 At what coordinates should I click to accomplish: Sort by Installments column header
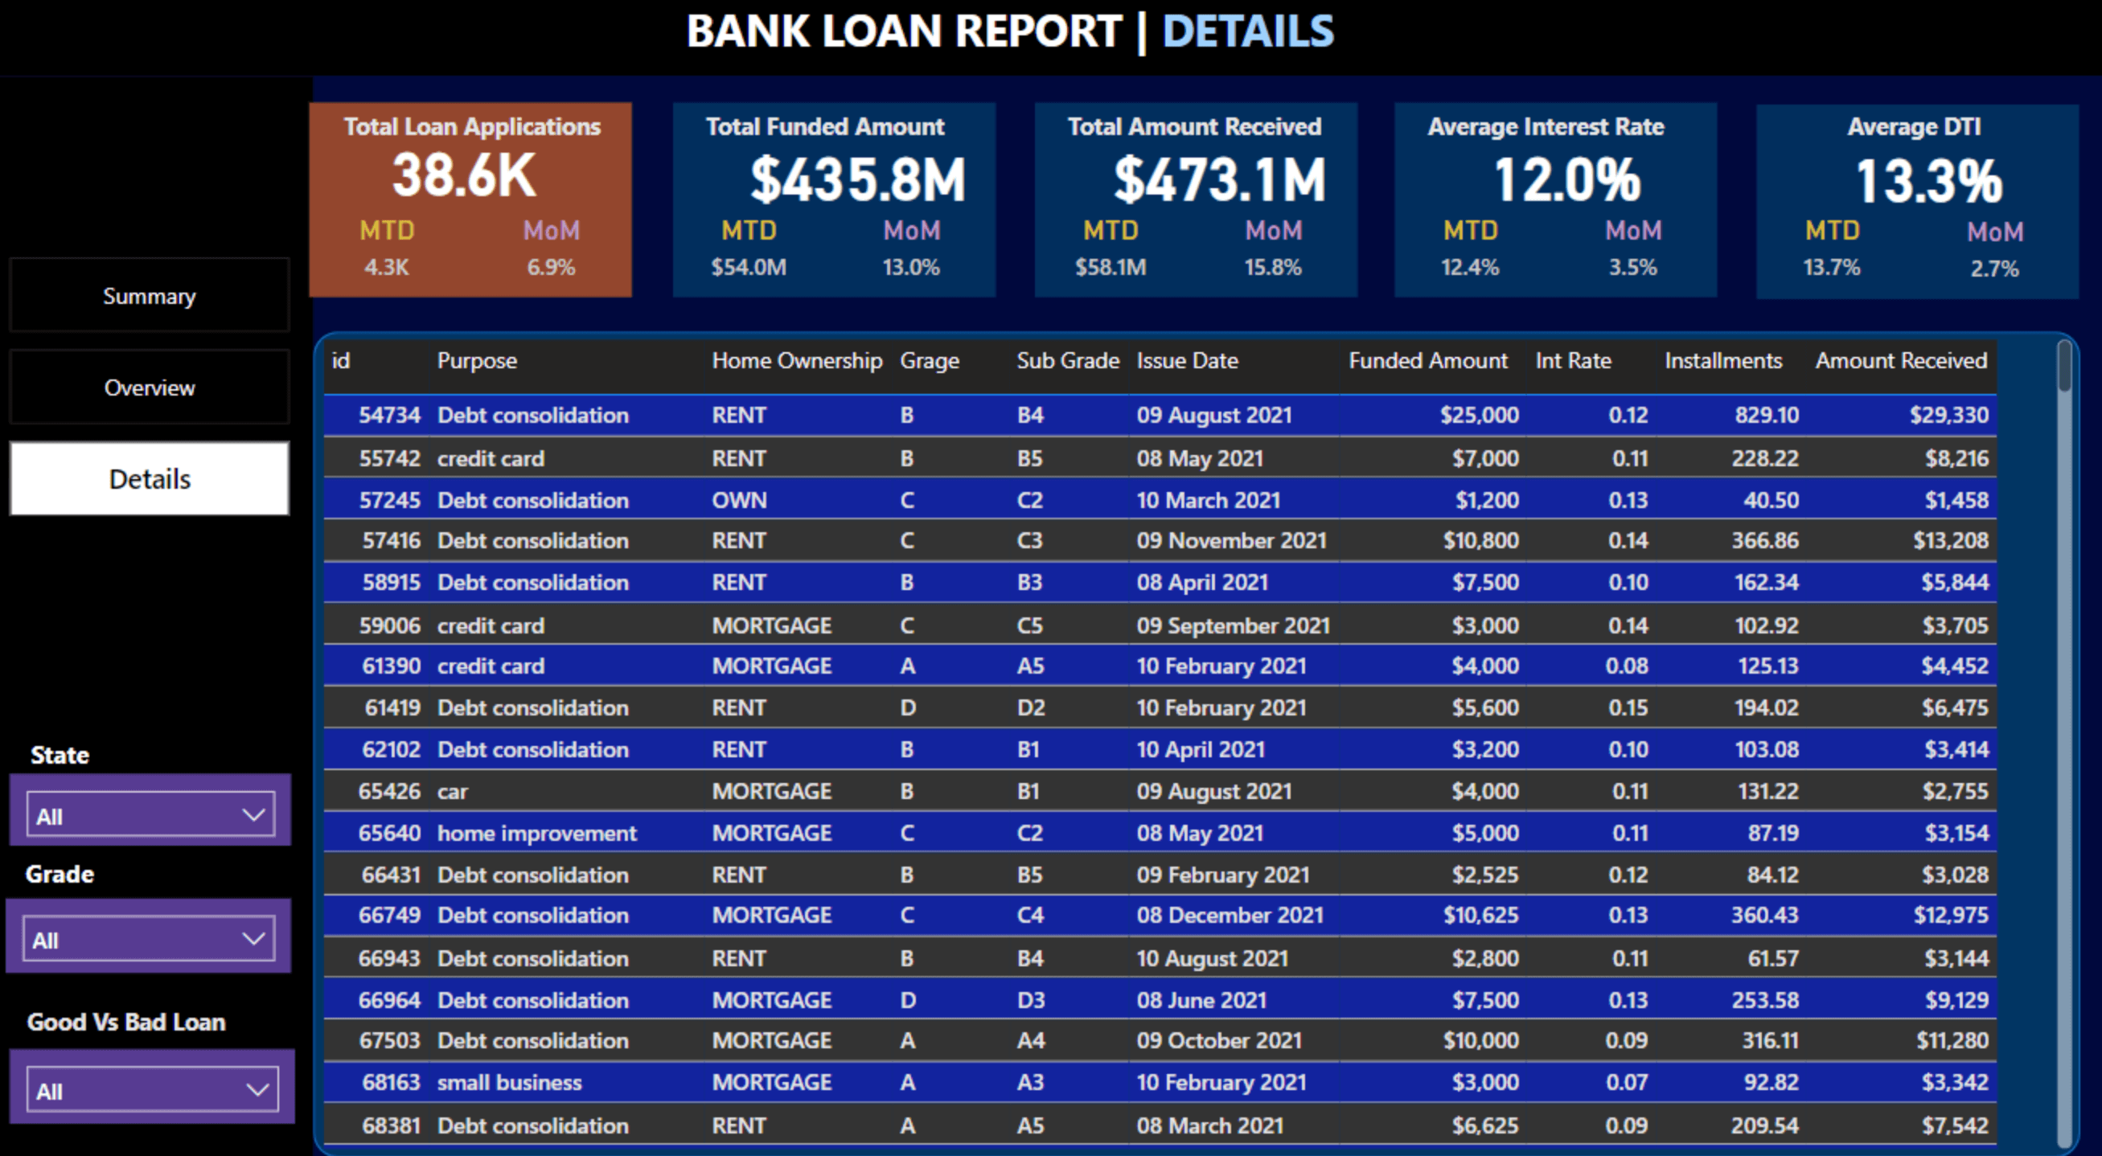pyautogui.click(x=1723, y=361)
